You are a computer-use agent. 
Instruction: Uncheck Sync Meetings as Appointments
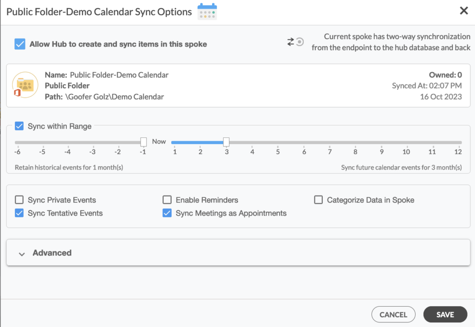tap(167, 213)
